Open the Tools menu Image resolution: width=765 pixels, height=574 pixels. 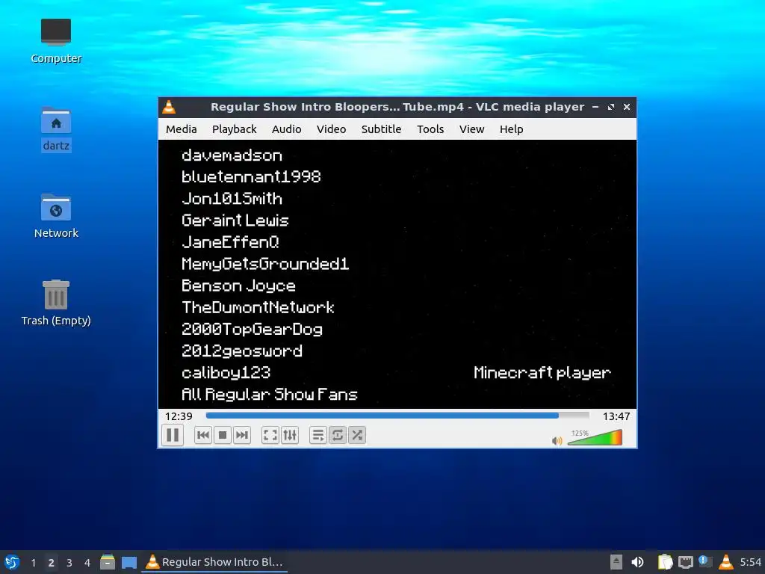pos(430,129)
